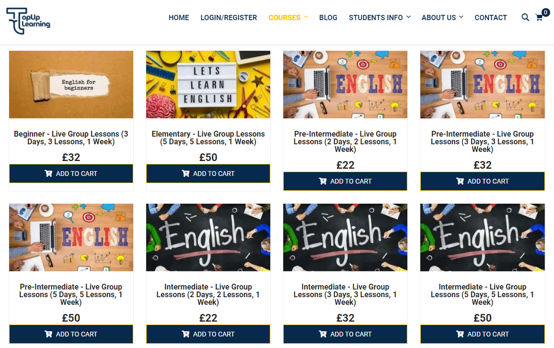Add Elementary 5 Days course to cart
The width and height of the screenshot is (554, 348).
coord(208,174)
